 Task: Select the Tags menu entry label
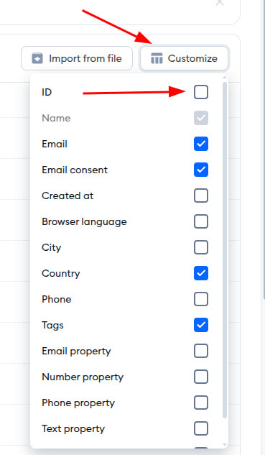(52, 326)
